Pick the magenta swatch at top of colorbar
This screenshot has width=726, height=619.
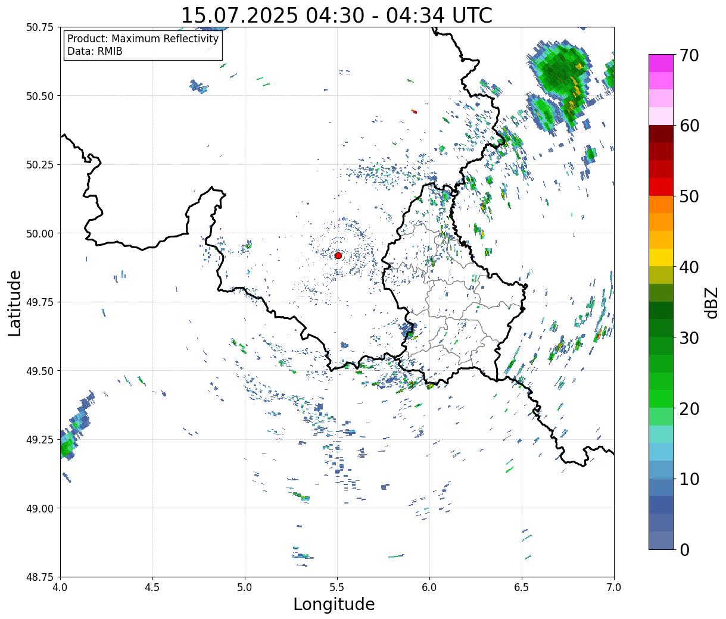pyautogui.click(x=661, y=63)
